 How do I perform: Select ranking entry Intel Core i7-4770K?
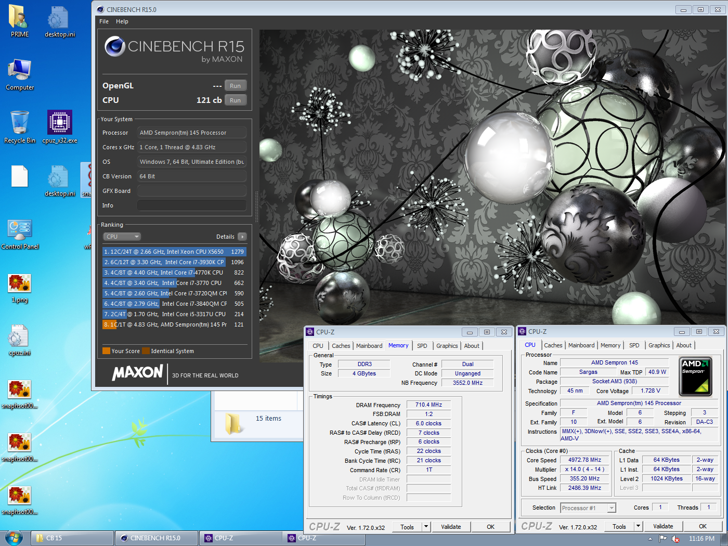click(174, 272)
